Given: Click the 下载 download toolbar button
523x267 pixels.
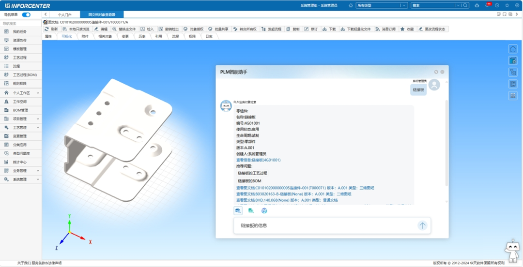Looking at the screenshot, I should [x=329, y=30].
